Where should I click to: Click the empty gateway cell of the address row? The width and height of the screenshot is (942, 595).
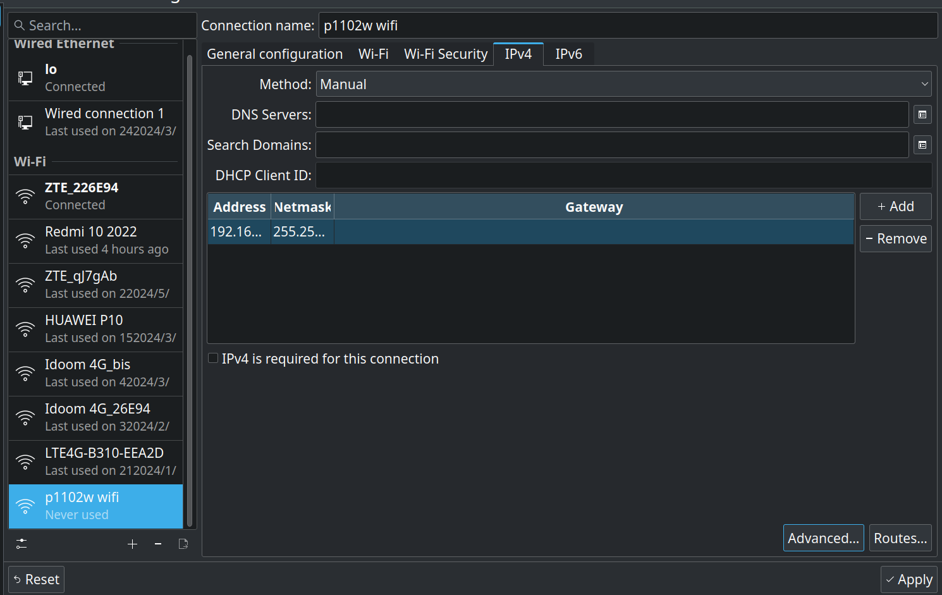coord(594,231)
